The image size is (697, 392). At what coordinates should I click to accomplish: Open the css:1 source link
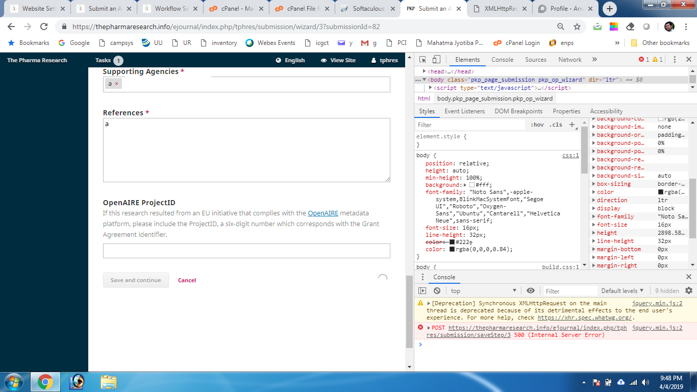point(570,155)
